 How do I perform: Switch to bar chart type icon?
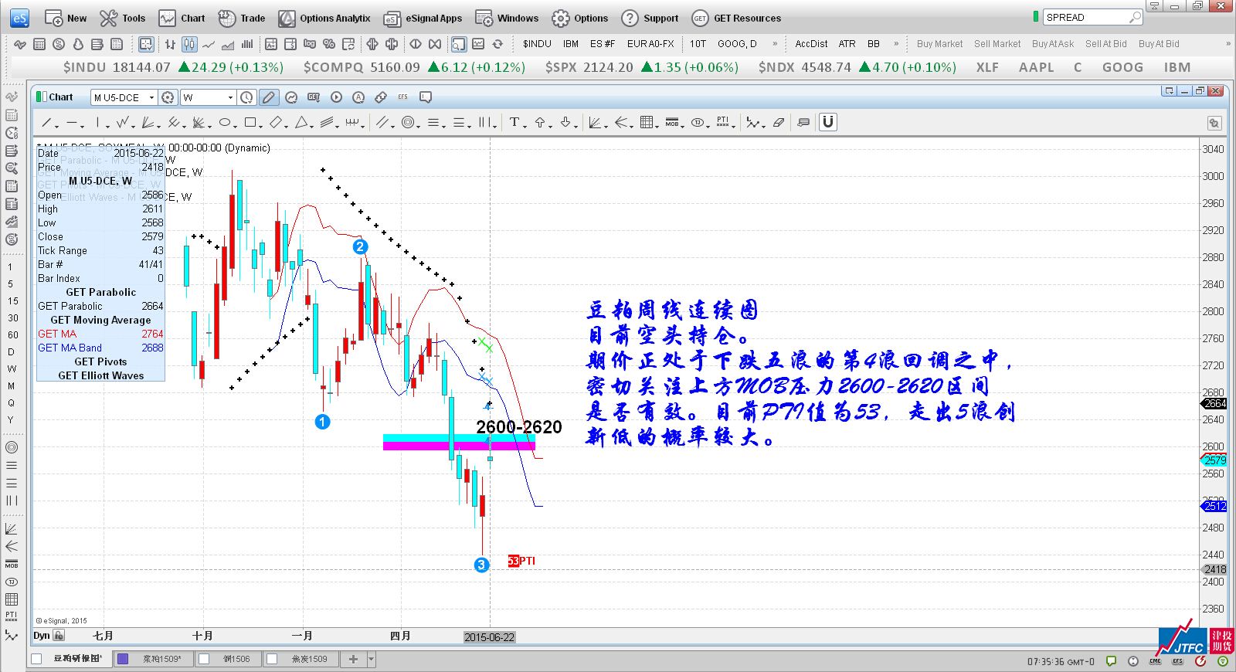170,44
